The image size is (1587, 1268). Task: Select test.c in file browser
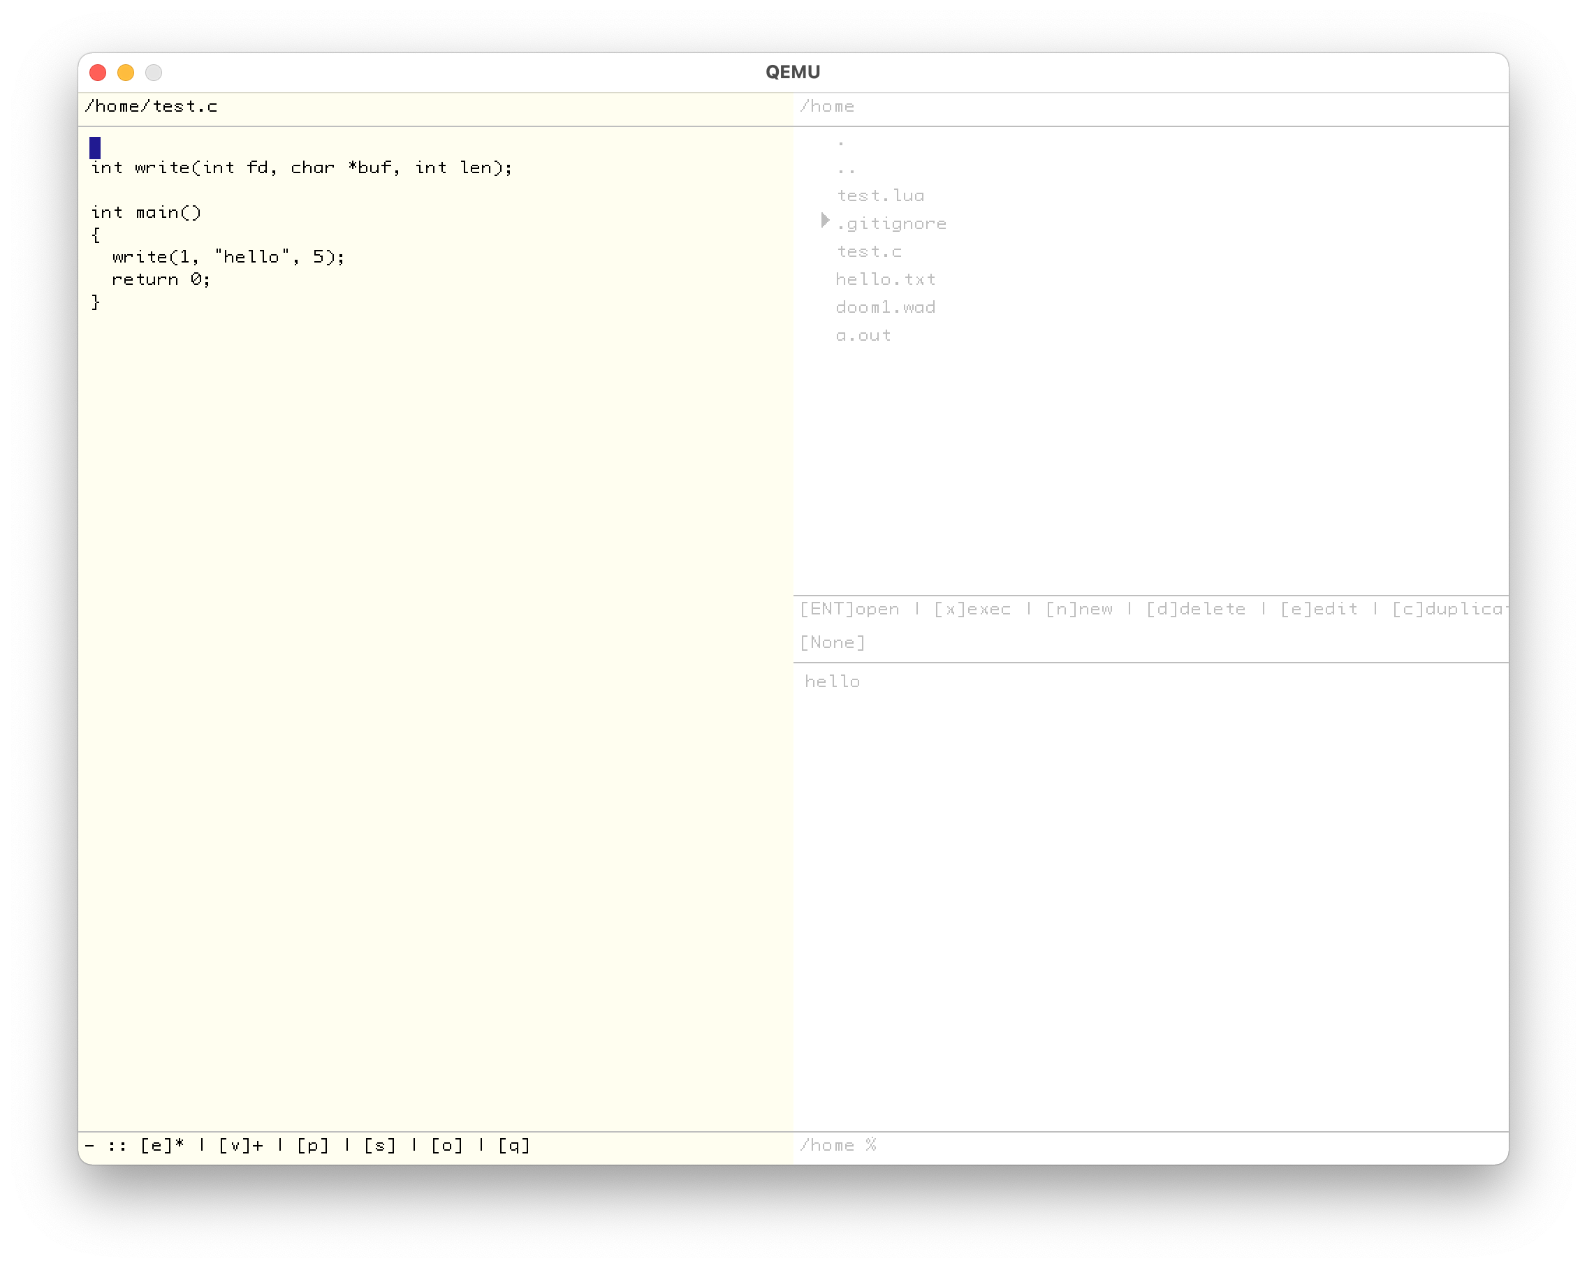[868, 251]
